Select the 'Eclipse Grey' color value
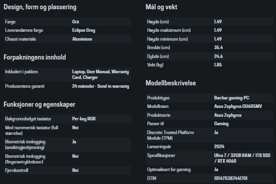 [84, 30]
